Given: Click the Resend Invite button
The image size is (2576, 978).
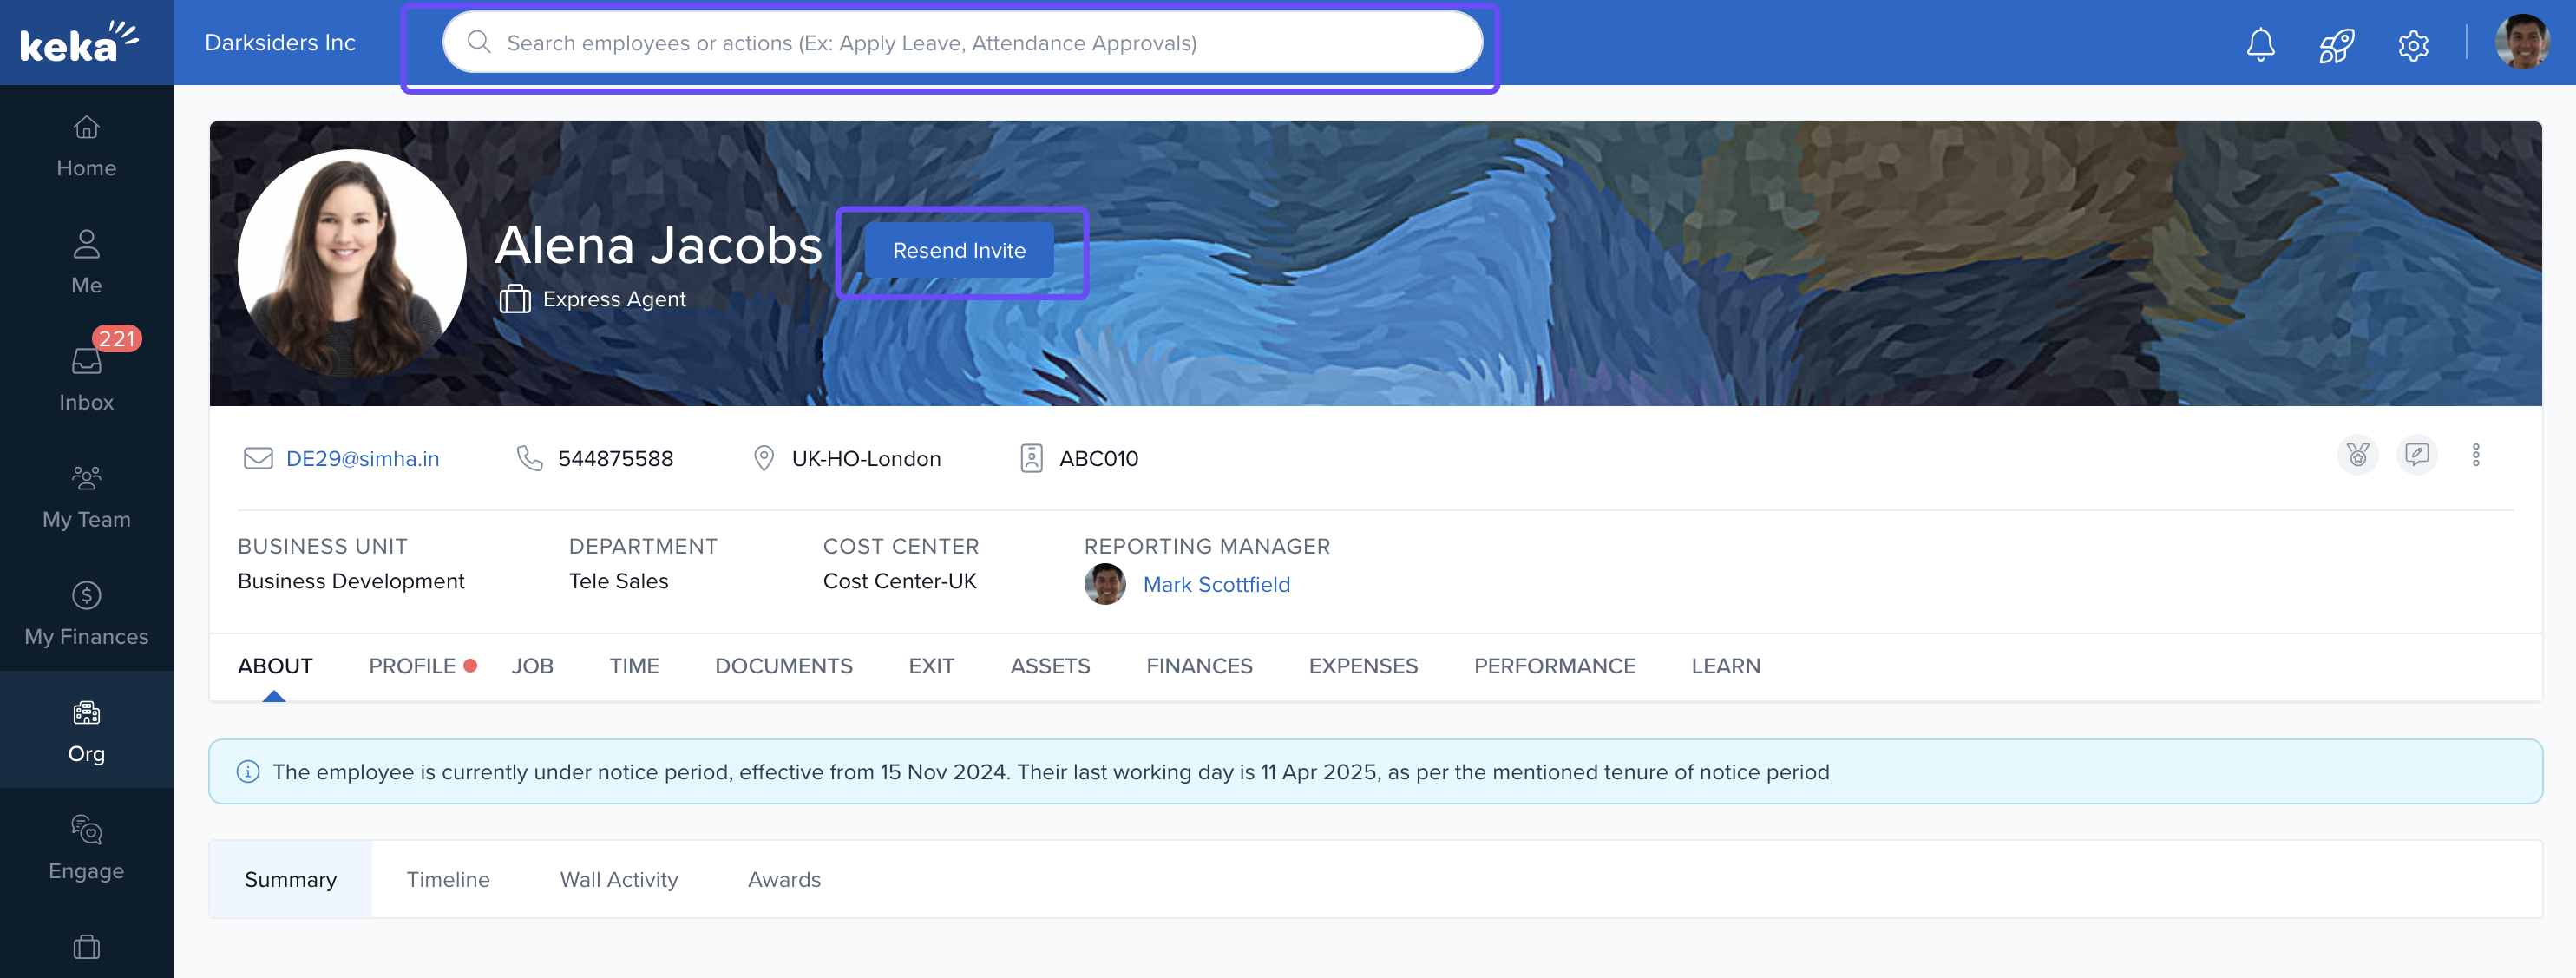Looking at the screenshot, I should pos(958,250).
